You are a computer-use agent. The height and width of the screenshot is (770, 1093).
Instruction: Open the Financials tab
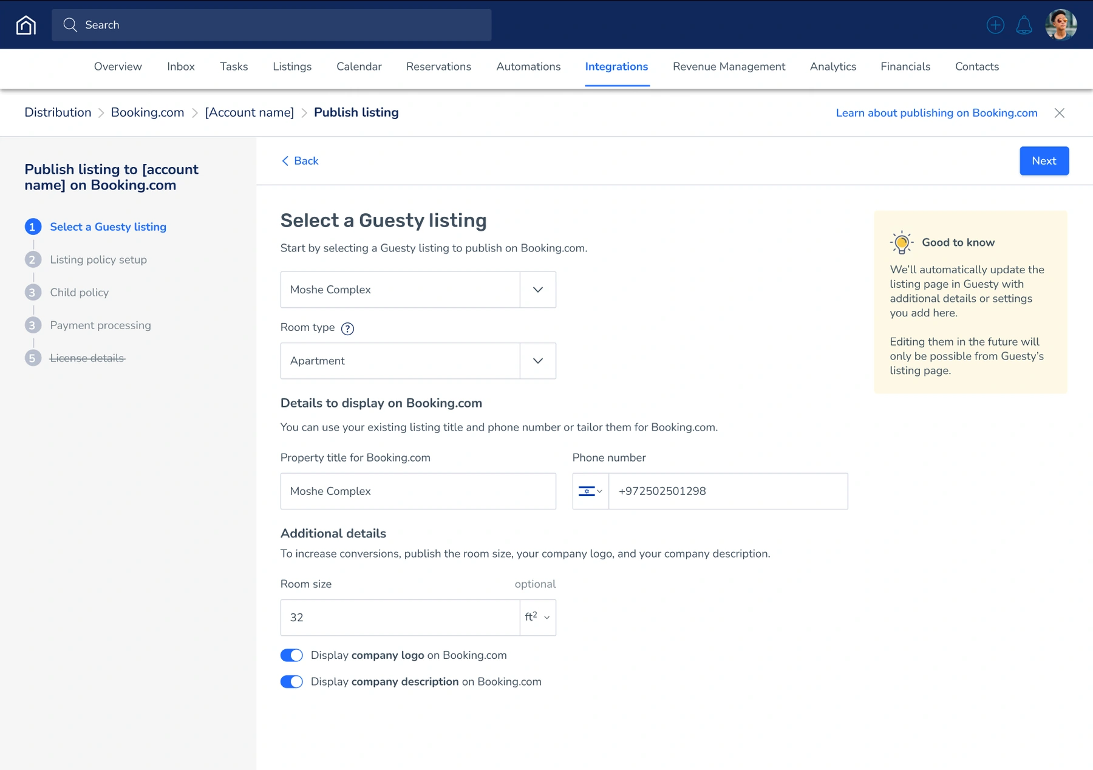(x=905, y=67)
